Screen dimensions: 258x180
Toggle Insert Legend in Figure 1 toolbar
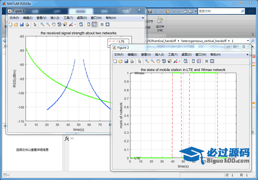tap(94, 24)
